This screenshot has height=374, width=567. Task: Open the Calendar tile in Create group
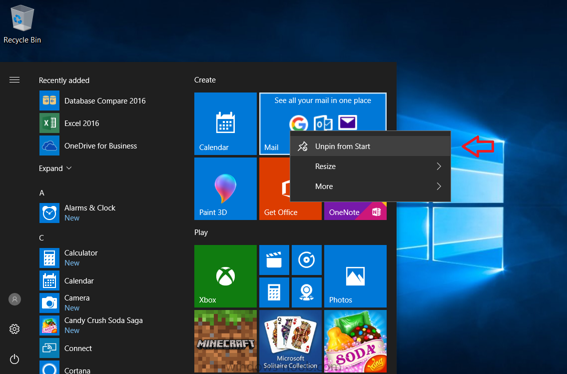click(225, 124)
